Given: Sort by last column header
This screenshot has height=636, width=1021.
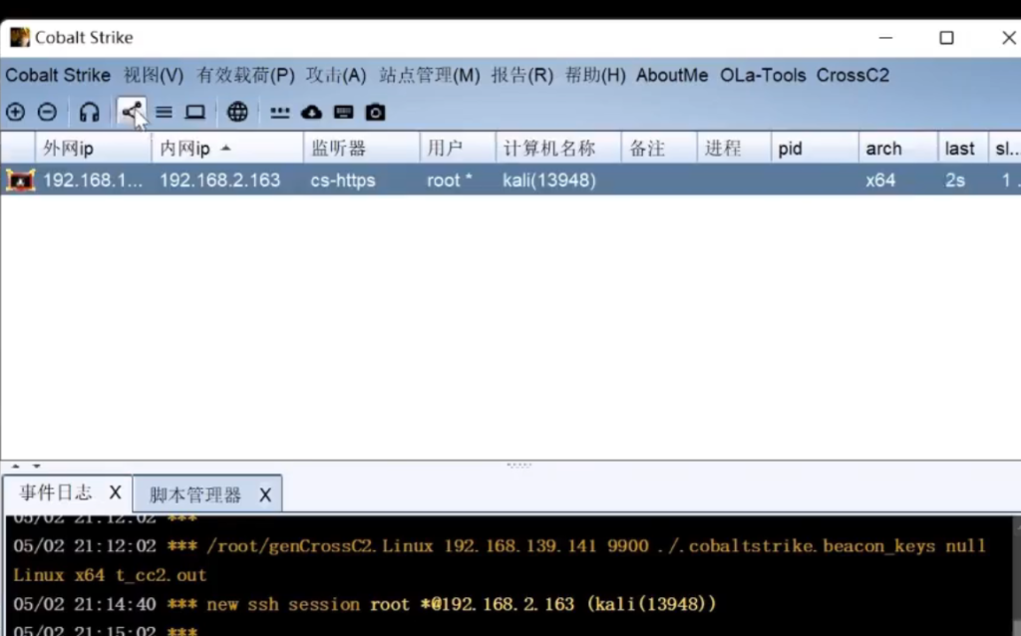Looking at the screenshot, I should coord(962,149).
